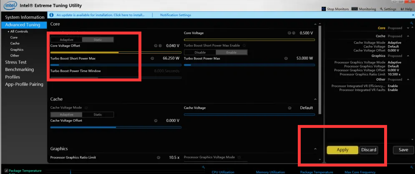Click info icon next to Core Voltage 0.500 V
Screen dimensions: 415x174
click(289, 33)
